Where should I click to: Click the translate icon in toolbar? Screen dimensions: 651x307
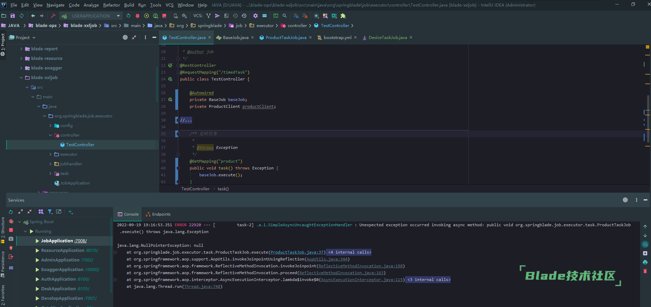pos(296,16)
